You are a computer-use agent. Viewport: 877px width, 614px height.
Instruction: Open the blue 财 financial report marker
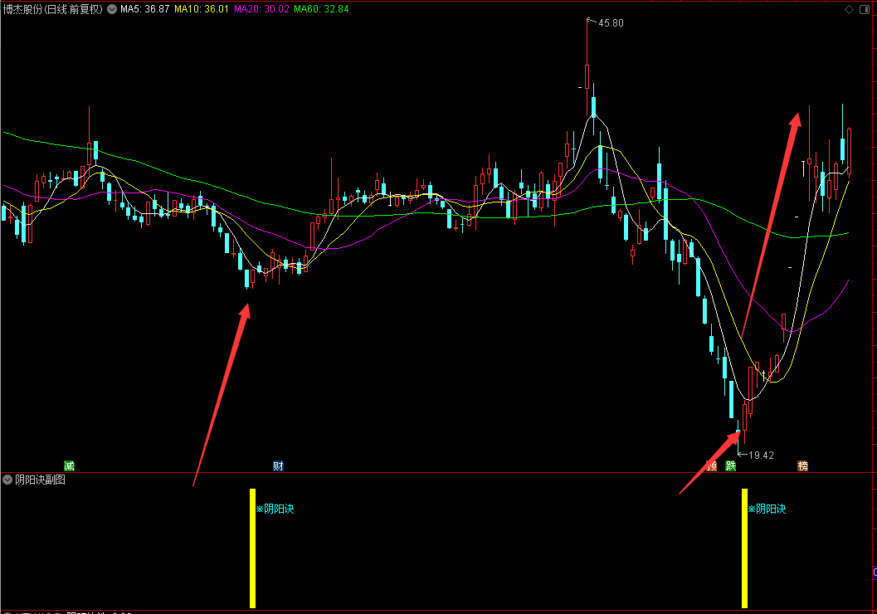coord(278,465)
